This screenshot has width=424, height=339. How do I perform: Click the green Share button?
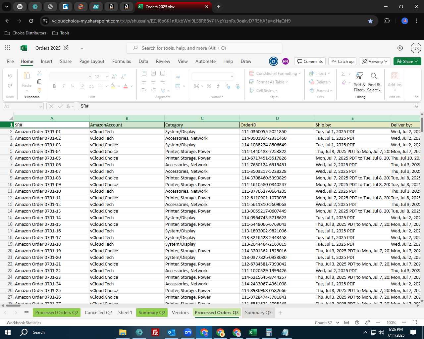(x=407, y=62)
